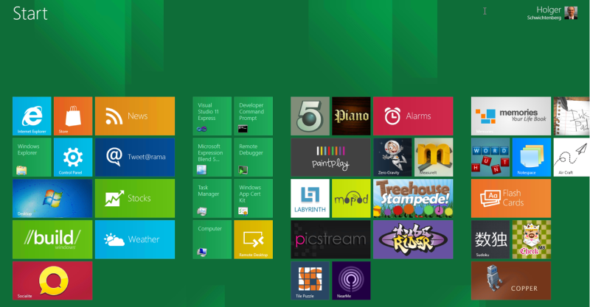
Task: Open the Alarms tile
Action: tap(413, 116)
